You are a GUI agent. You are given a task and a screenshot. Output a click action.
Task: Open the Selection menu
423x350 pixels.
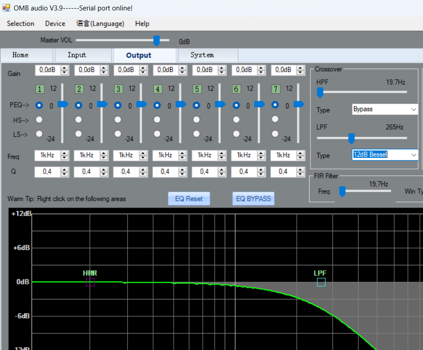pos(21,24)
